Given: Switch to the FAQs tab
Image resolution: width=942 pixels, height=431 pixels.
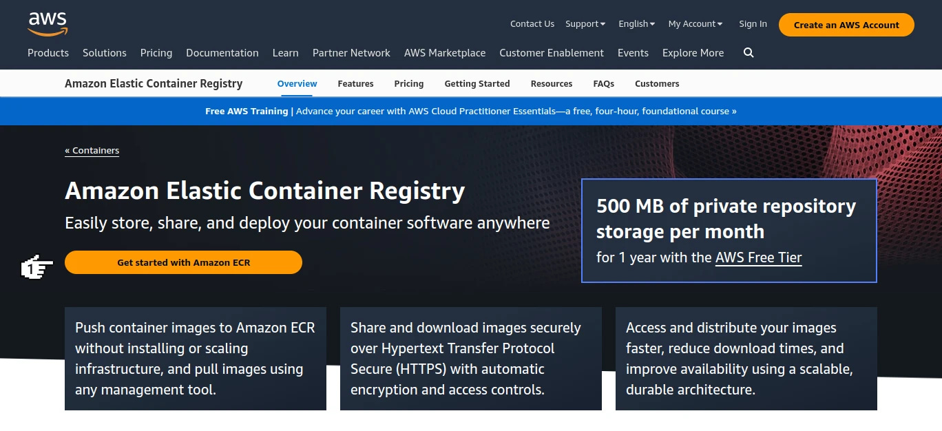Looking at the screenshot, I should (x=603, y=83).
